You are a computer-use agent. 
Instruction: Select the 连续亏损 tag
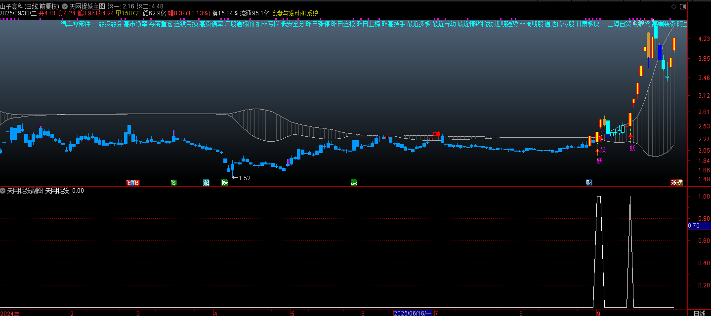point(186,24)
